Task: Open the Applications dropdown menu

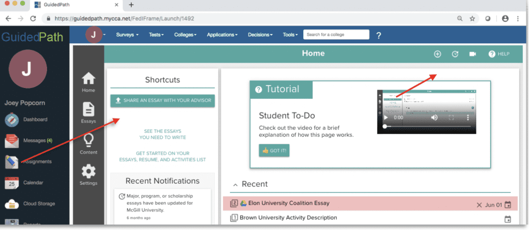Action: 222,35
